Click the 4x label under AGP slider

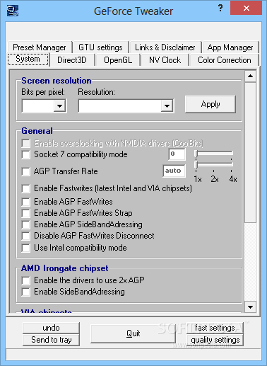click(x=233, y=179)
